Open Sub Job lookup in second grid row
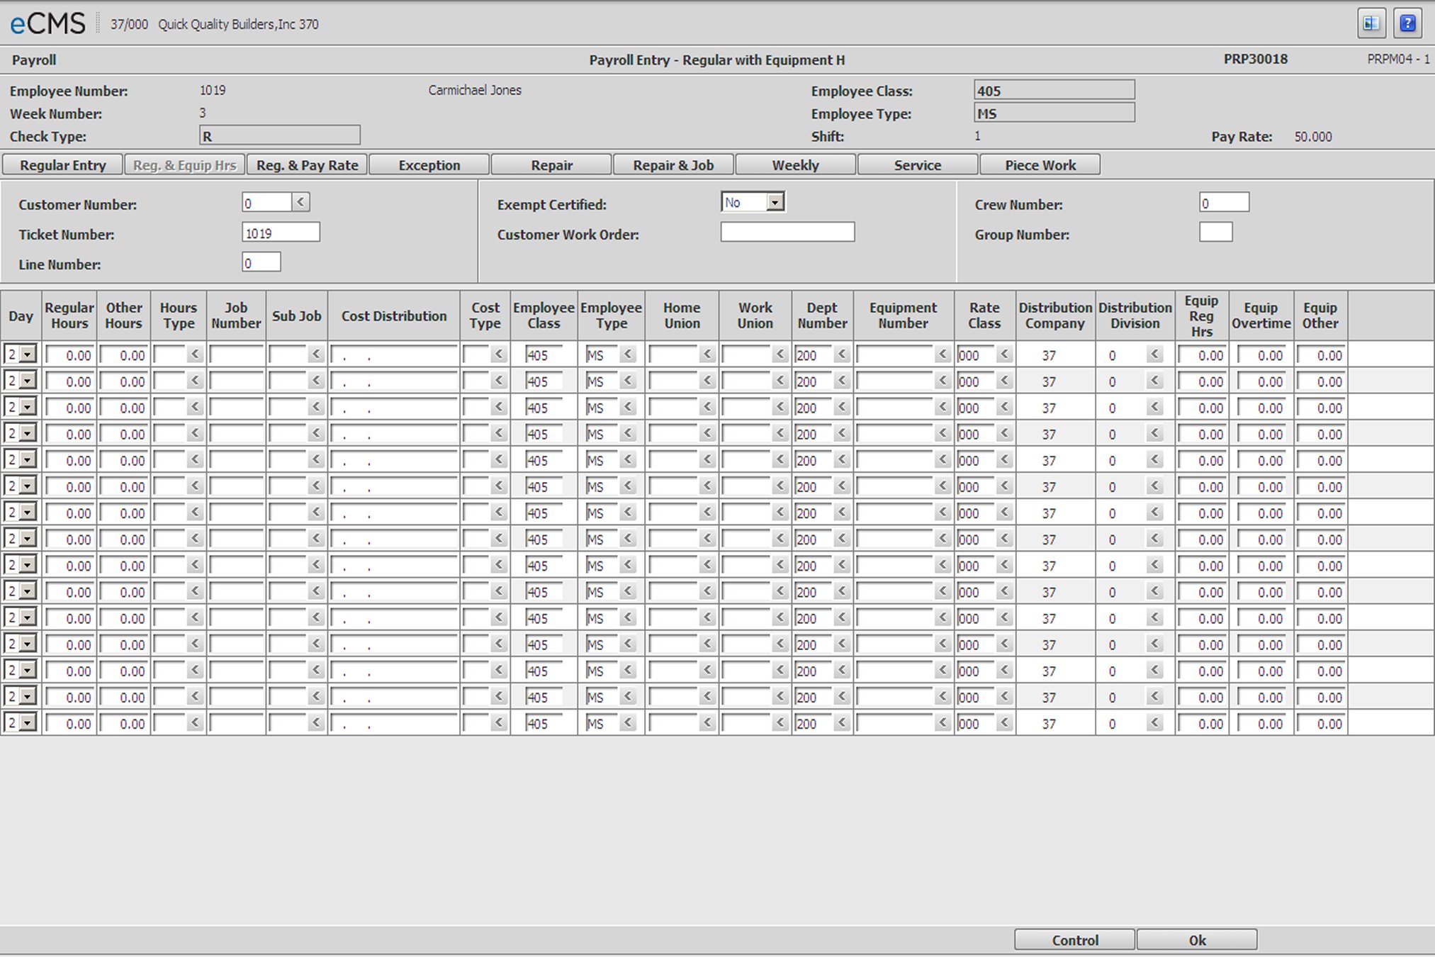1435x957 pixels. click(x=316, y=381)
